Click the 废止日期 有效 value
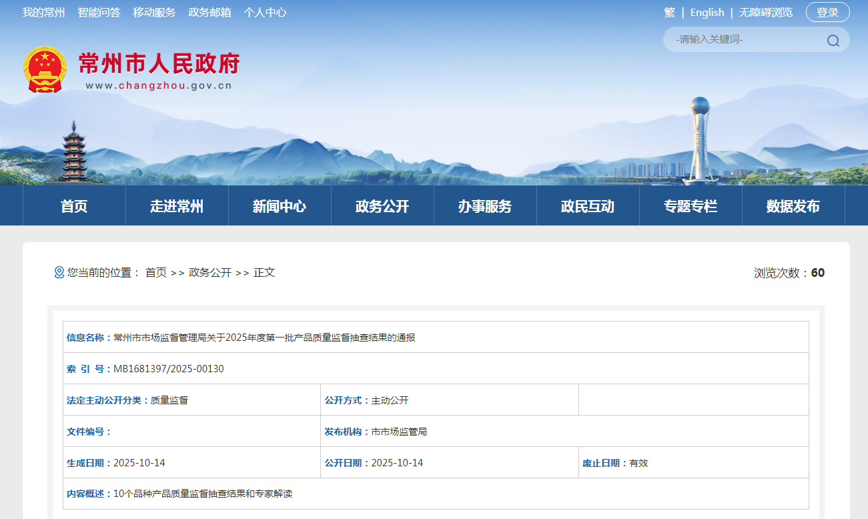868x519 pixels. point(638,463)
